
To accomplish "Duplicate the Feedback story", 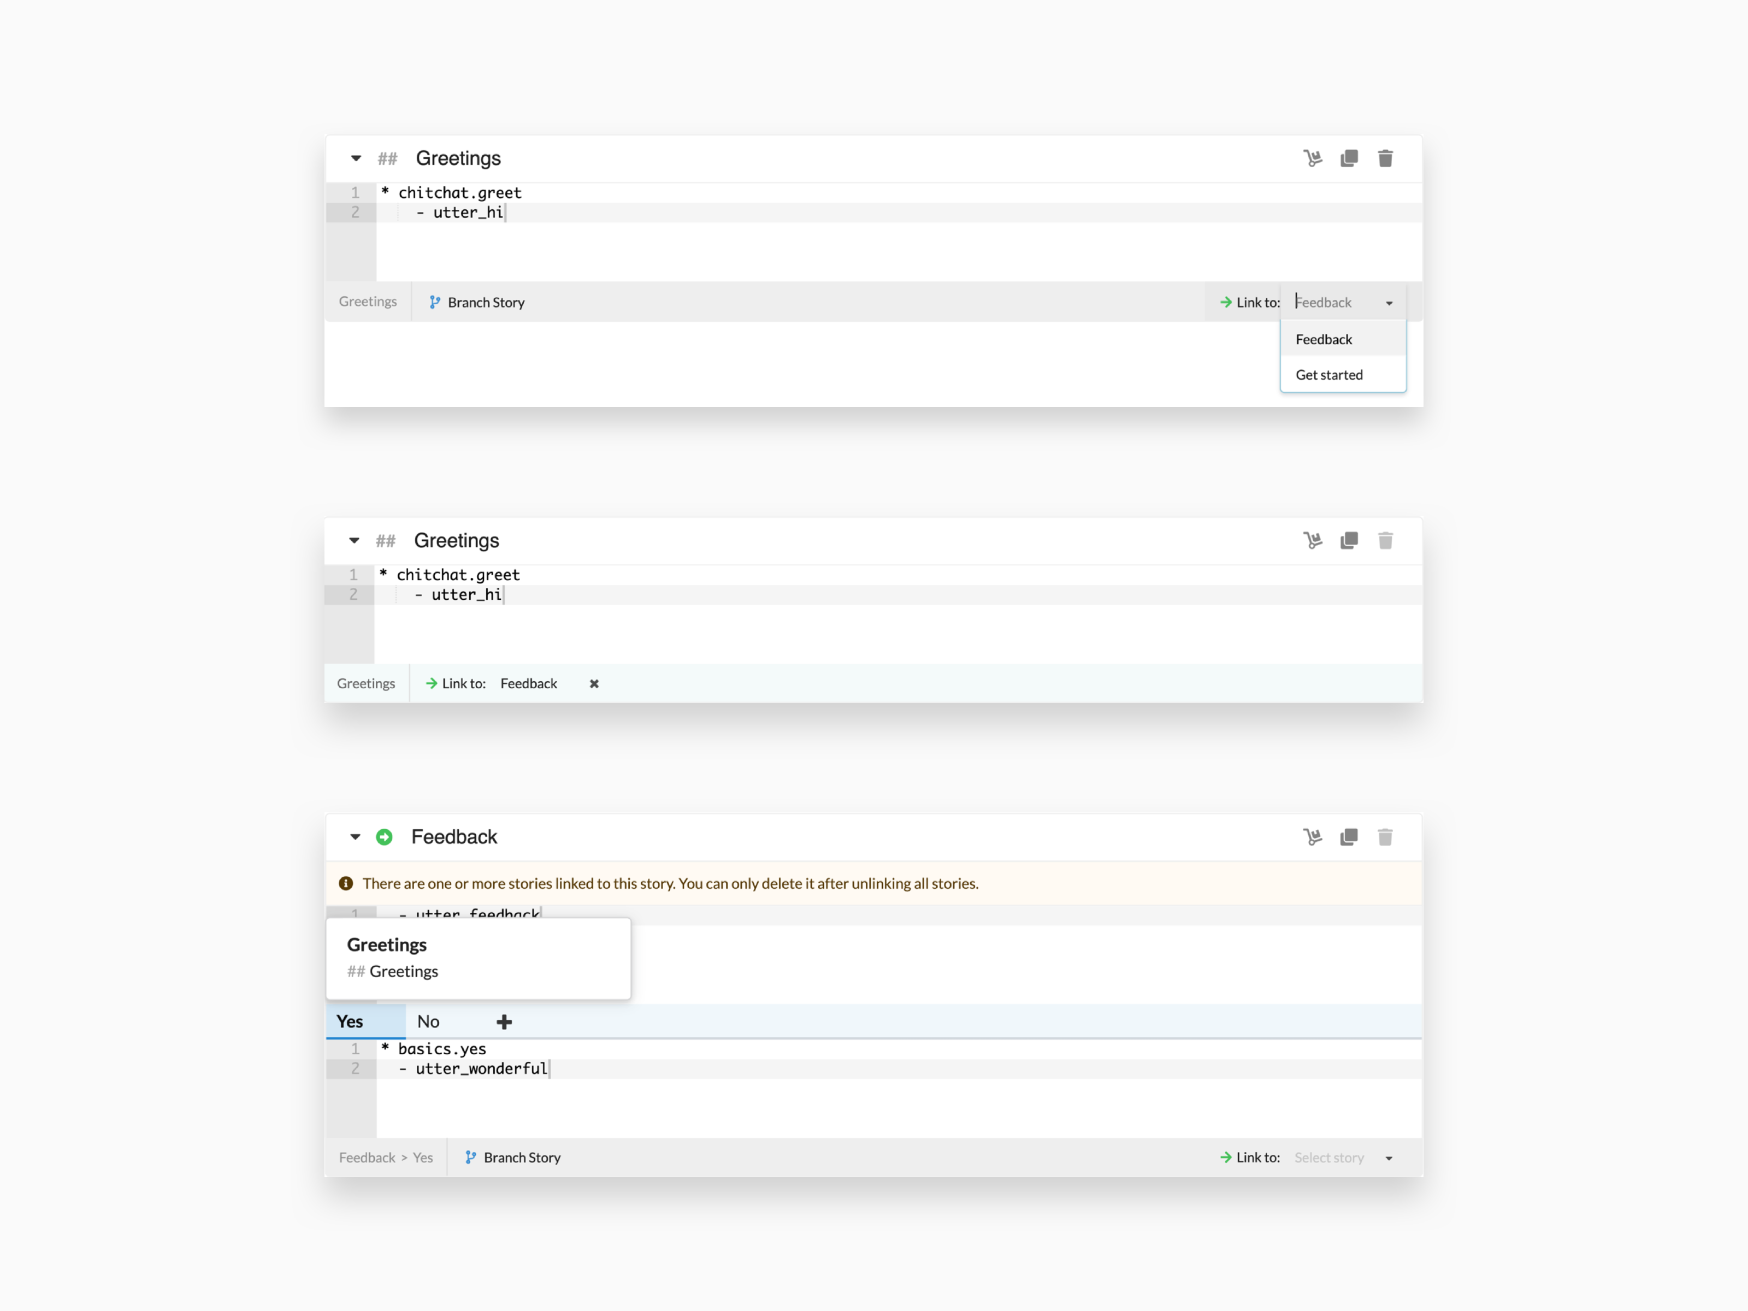I will [x=1349, y=837].
